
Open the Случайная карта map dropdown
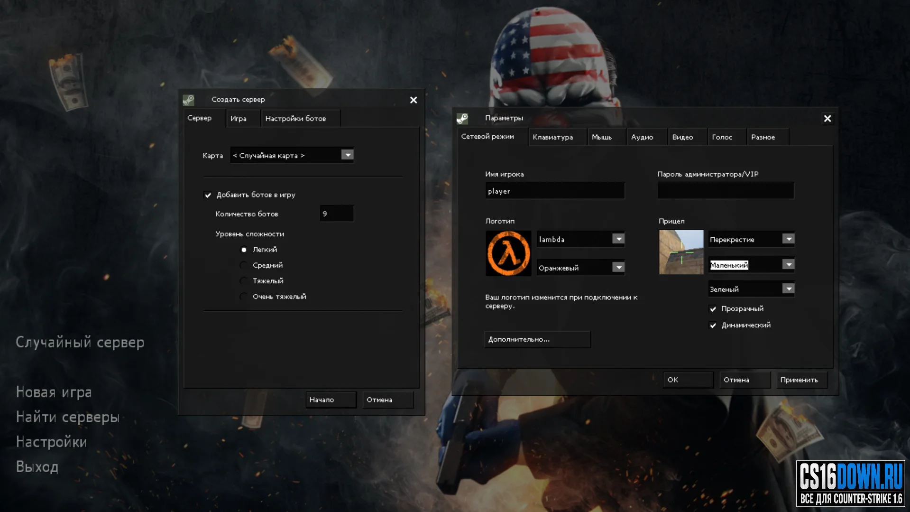348,155
